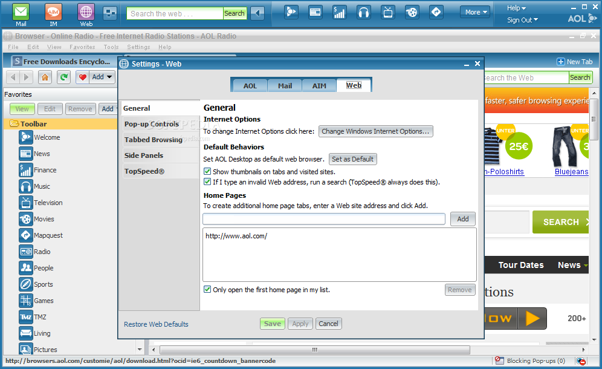
Task: Open the Music headphones icon in top toolbar
Action: (364, 12)
